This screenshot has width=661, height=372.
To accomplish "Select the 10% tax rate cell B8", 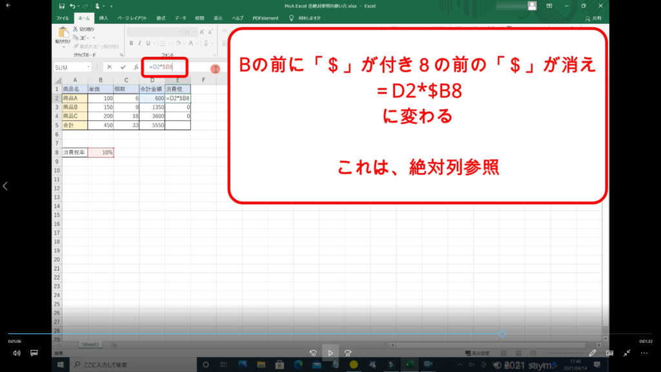I will coord(101,152).
